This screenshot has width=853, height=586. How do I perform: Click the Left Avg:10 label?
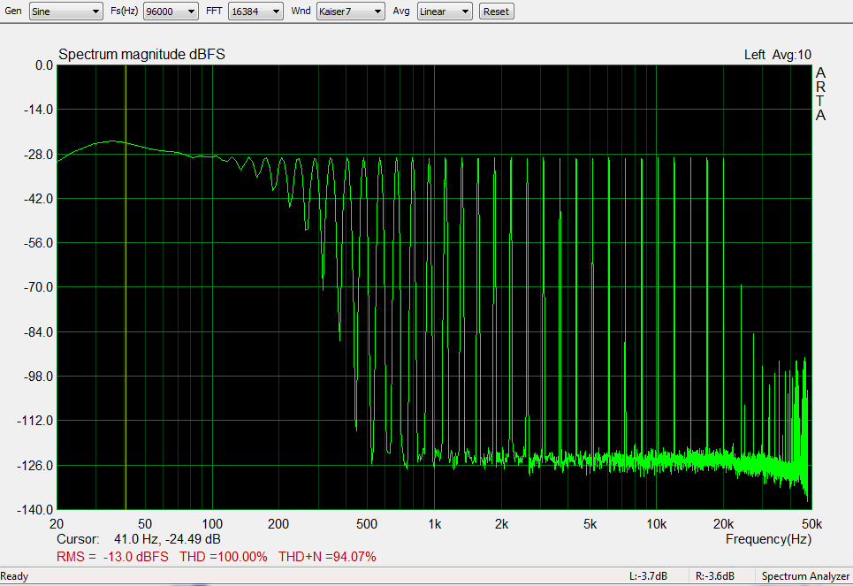[x=777, y=55]
